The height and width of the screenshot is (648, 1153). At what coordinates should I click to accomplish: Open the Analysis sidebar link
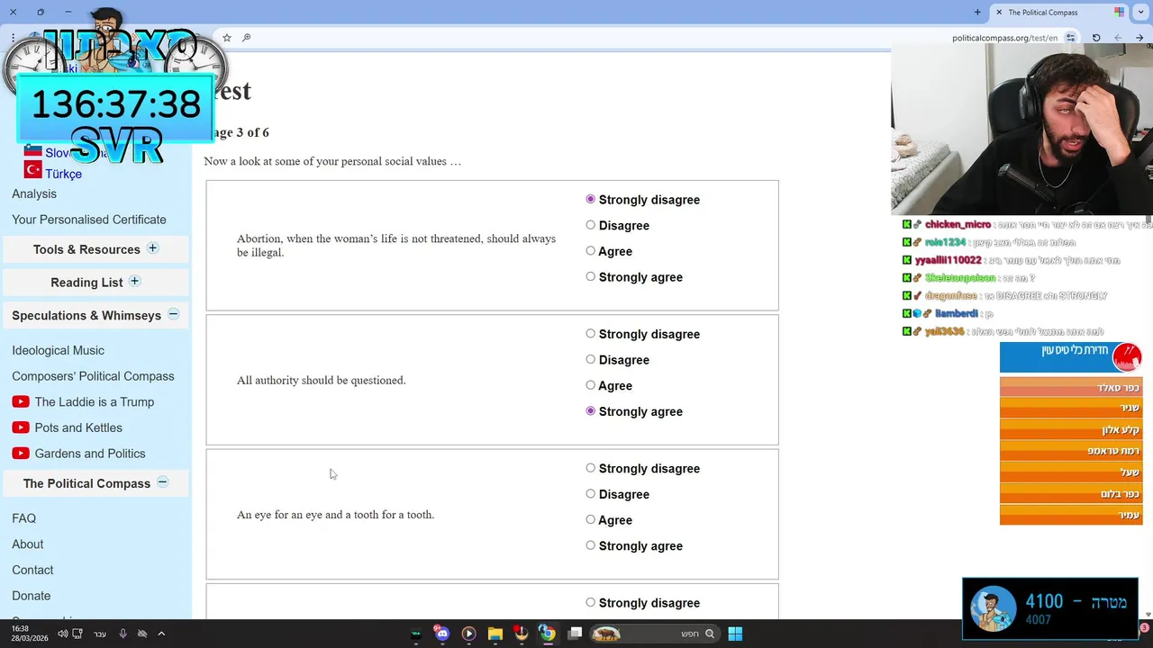pos(34,193)
